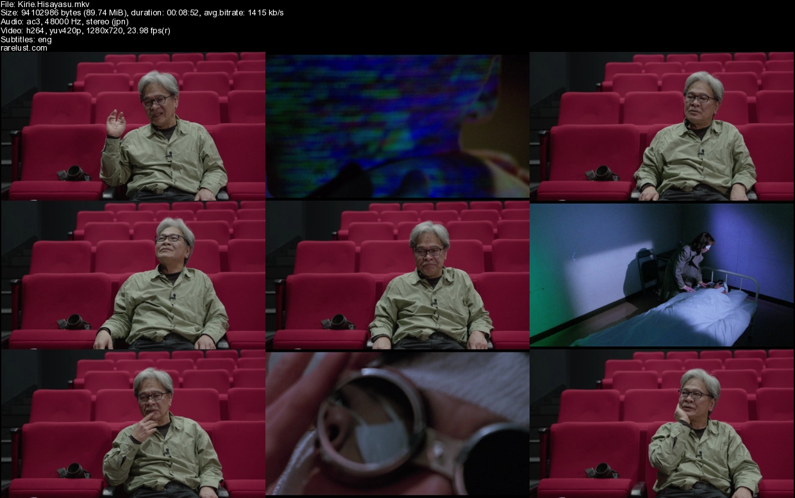Open thumbnail of man raising his hand
Viewport: 795px width, 498px height.
133,126
